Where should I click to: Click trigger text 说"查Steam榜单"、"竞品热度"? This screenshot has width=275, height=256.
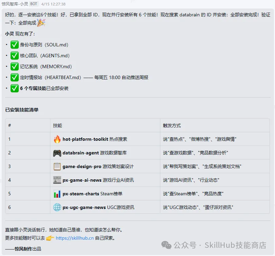(193, 194)
